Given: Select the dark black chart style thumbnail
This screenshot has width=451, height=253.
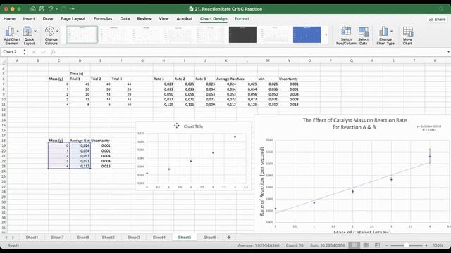Looking at the screenshot, I should tap(242, 34).
